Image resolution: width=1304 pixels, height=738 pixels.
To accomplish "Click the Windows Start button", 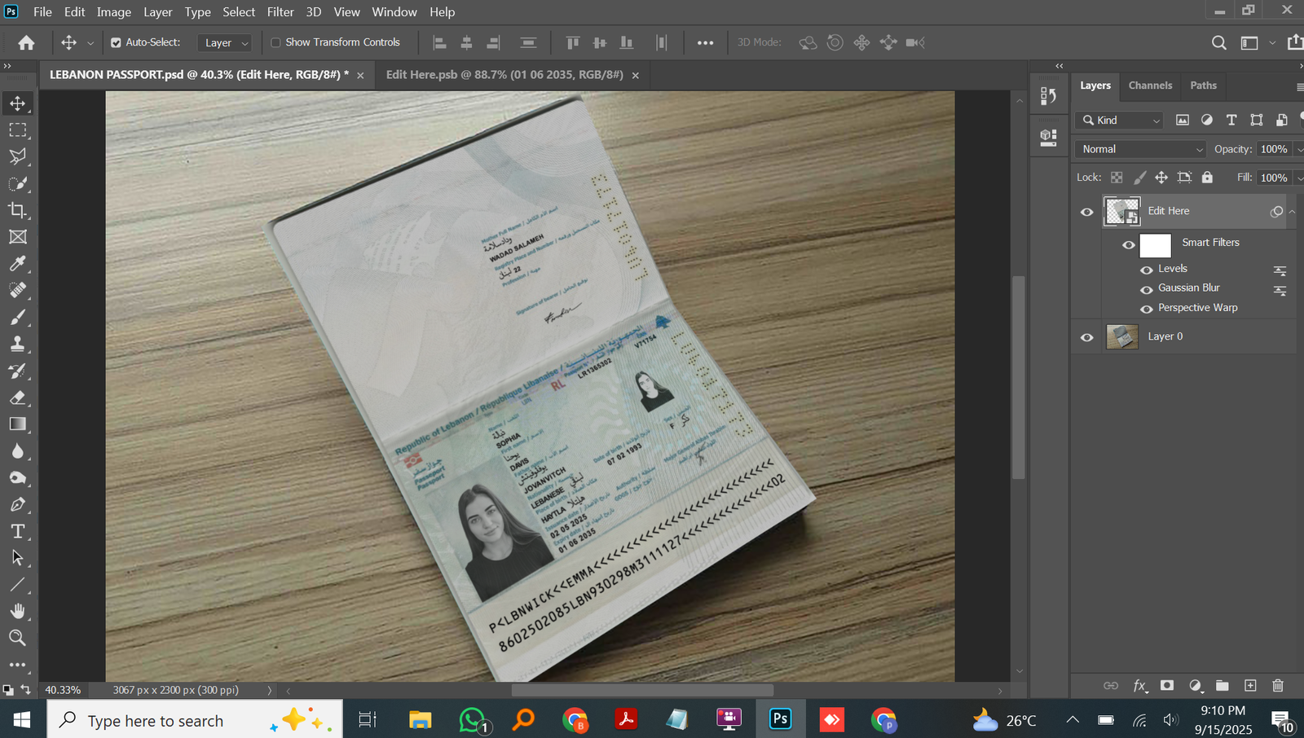I will point(22,720).
